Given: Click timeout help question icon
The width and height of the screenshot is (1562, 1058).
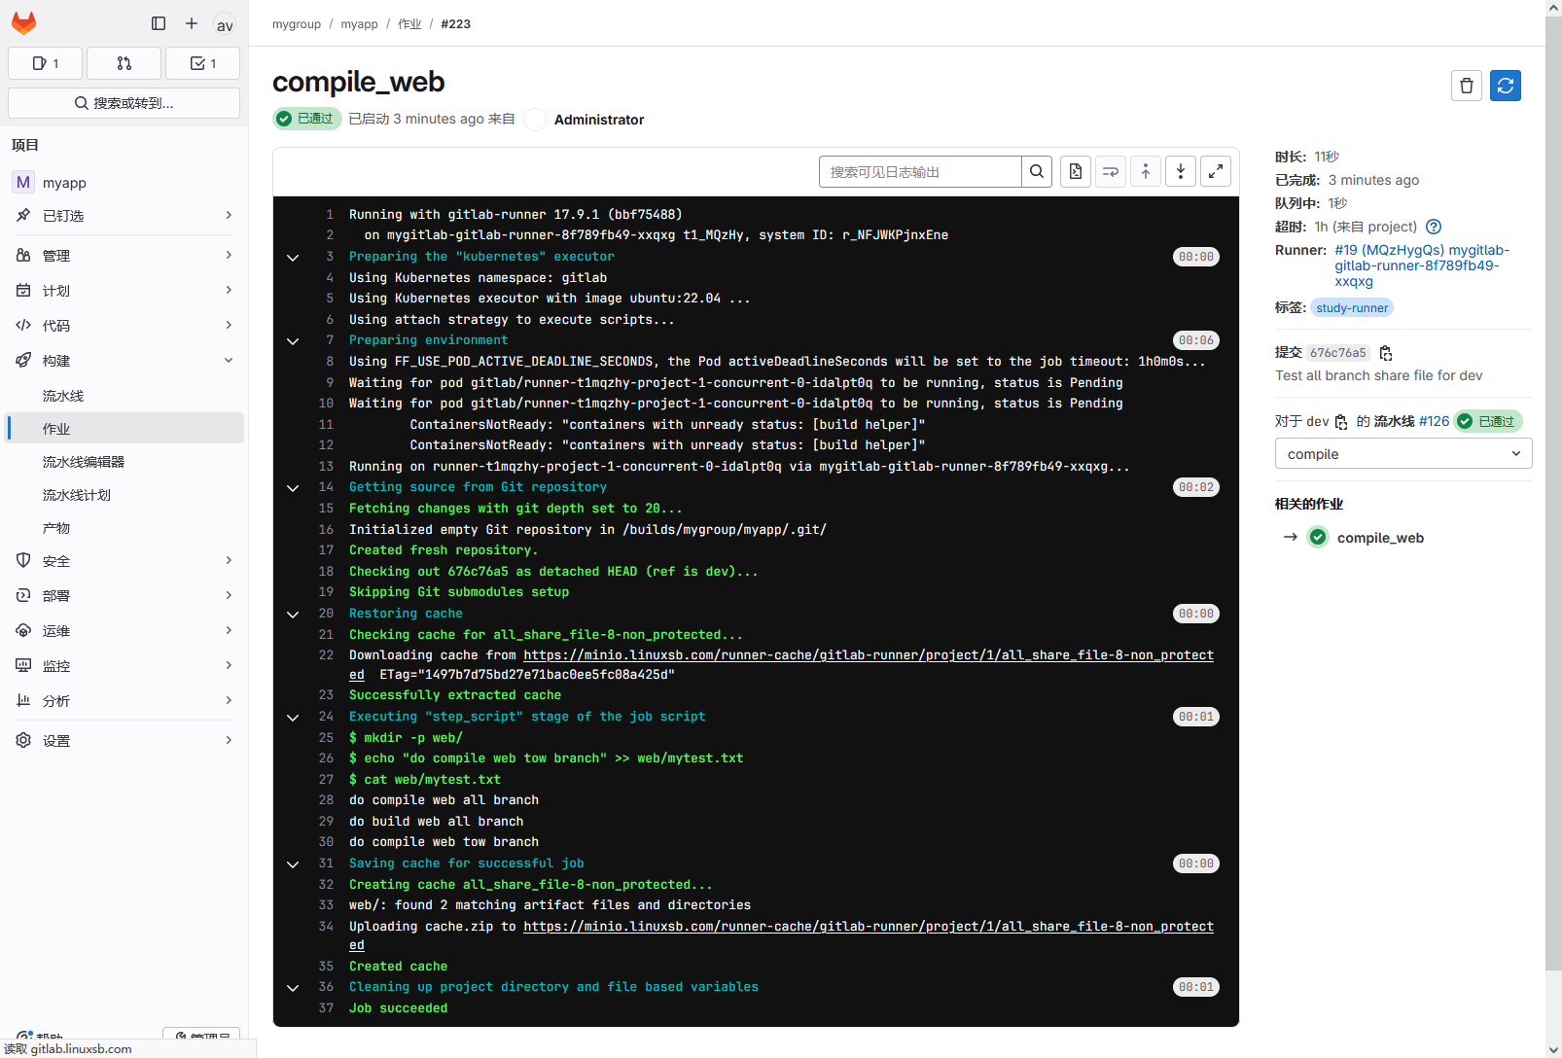Looking at the screenshot, I should click(x=1433, y=227).
